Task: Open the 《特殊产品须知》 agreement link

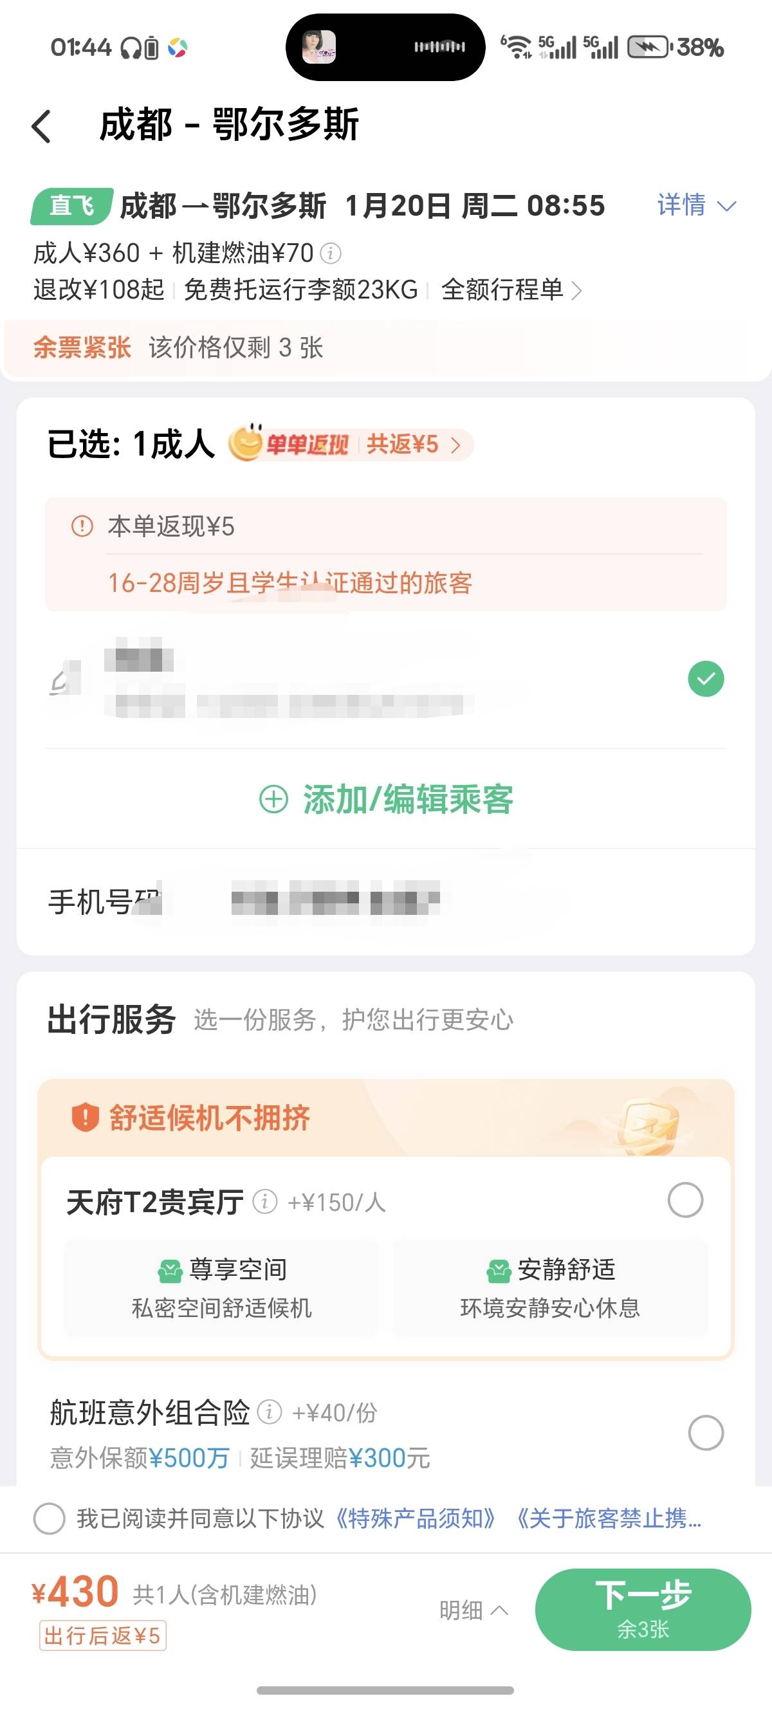Action: point(416,1519)
